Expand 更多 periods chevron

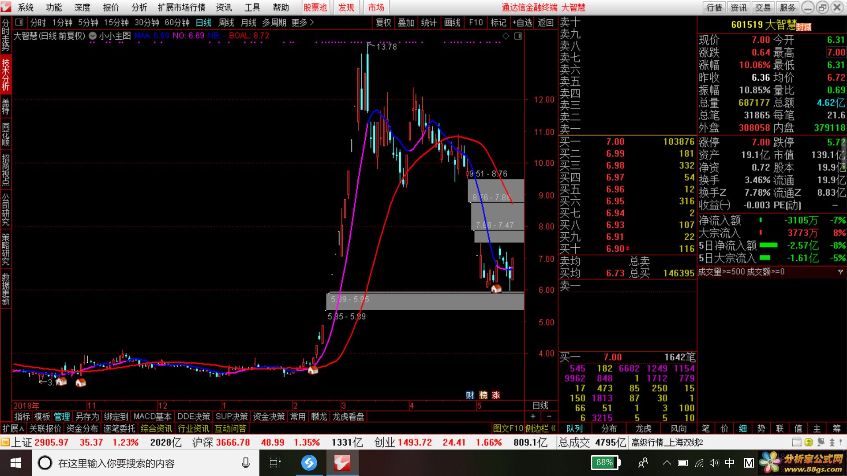point(303,22)
